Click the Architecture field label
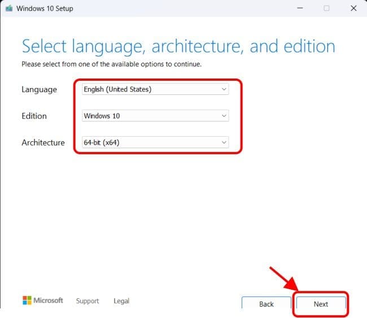This screenshot has height=318, width=367. (x=43, y=142)
